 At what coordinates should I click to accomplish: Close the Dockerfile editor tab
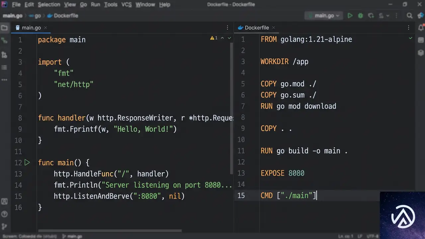[274, 28]
